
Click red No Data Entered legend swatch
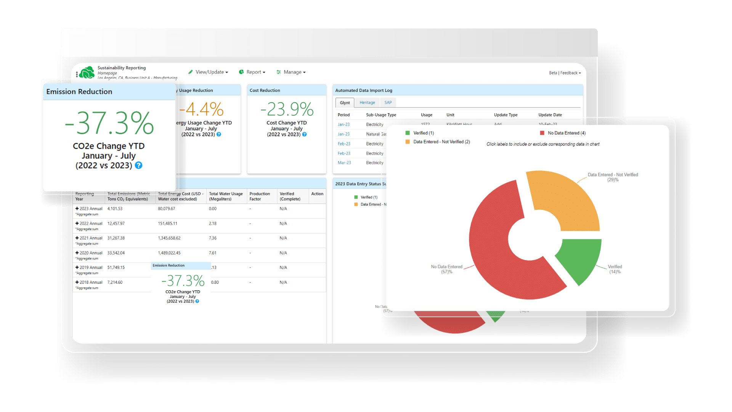(542, 133)
